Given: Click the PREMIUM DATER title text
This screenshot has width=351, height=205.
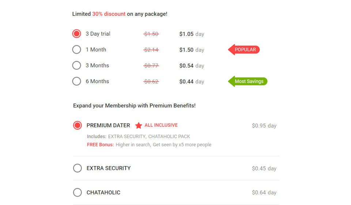Looking at the screenshot, I should point(108,125).
